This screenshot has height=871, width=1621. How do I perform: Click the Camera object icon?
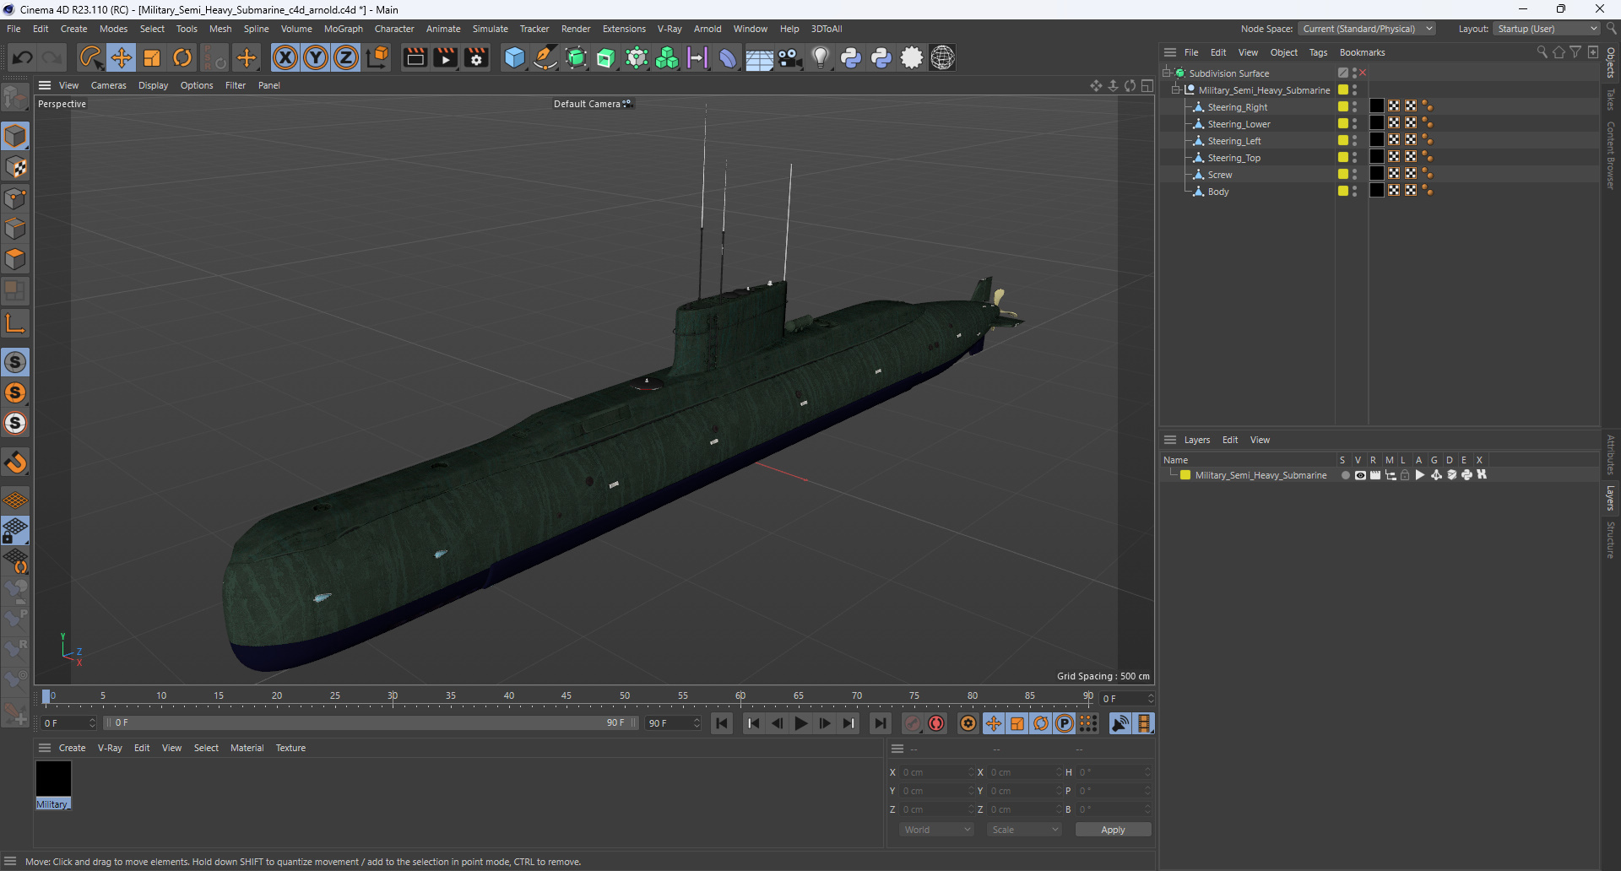789,57
